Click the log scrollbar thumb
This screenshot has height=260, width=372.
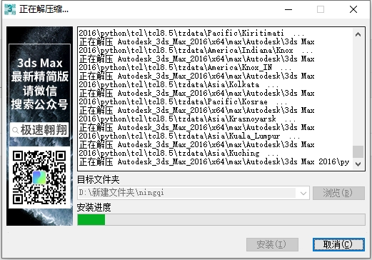click(x=358, y=151)
